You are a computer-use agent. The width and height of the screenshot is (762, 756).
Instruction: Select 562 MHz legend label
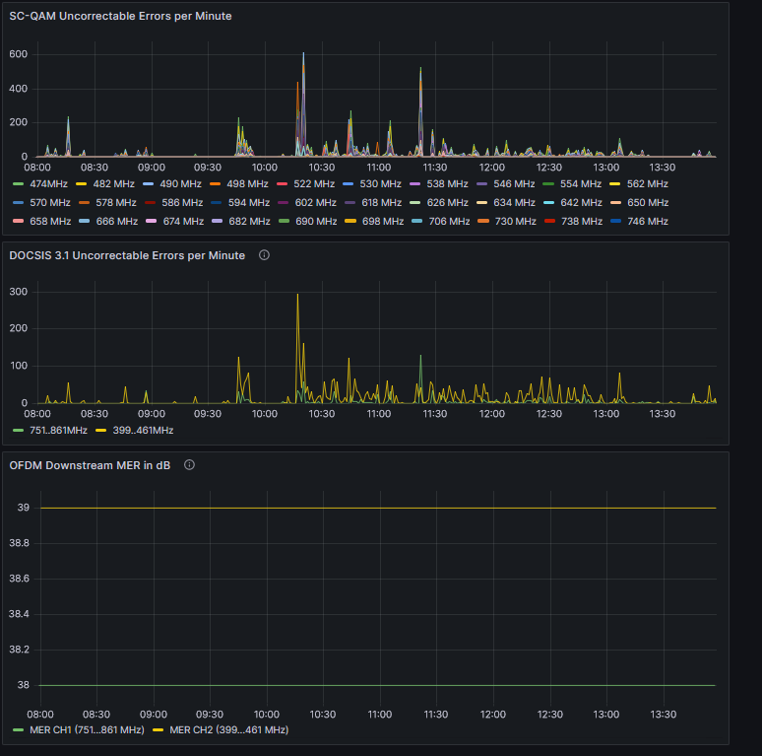tap(648, 184)
